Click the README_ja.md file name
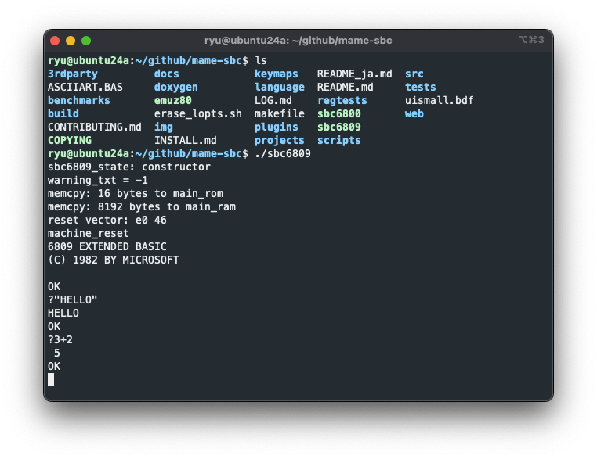 click(x=354, y=74)
